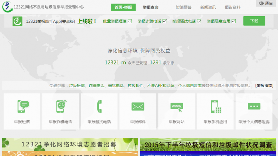
Task: Toggle the 举报诈骗电话 checkbox in banner
Action: 164,21
